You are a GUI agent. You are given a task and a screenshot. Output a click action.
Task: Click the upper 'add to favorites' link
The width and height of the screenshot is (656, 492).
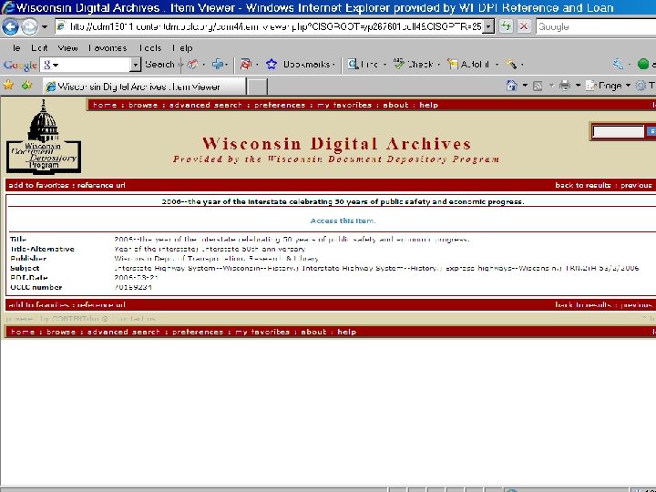coord(38,185)
